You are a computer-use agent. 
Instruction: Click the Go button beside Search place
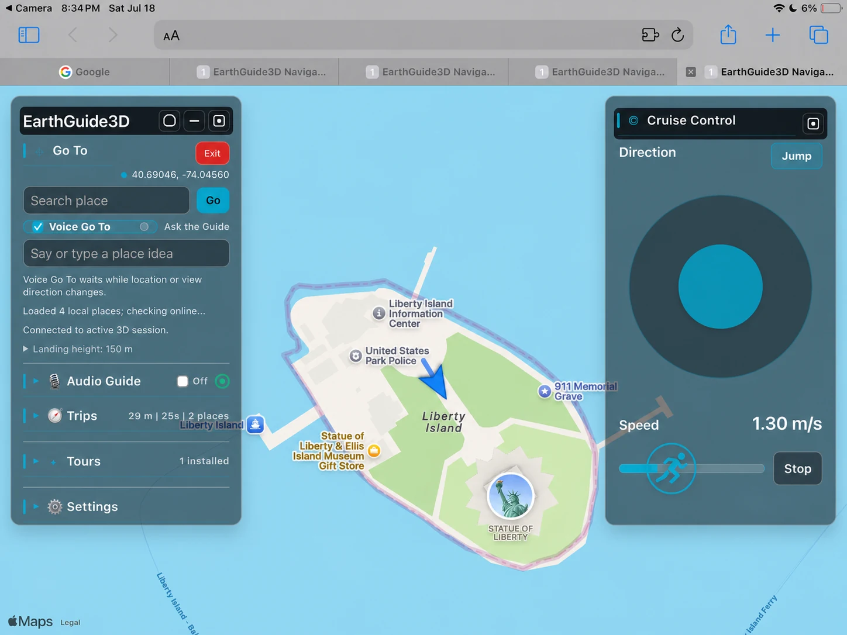click(x=213, y=201)
